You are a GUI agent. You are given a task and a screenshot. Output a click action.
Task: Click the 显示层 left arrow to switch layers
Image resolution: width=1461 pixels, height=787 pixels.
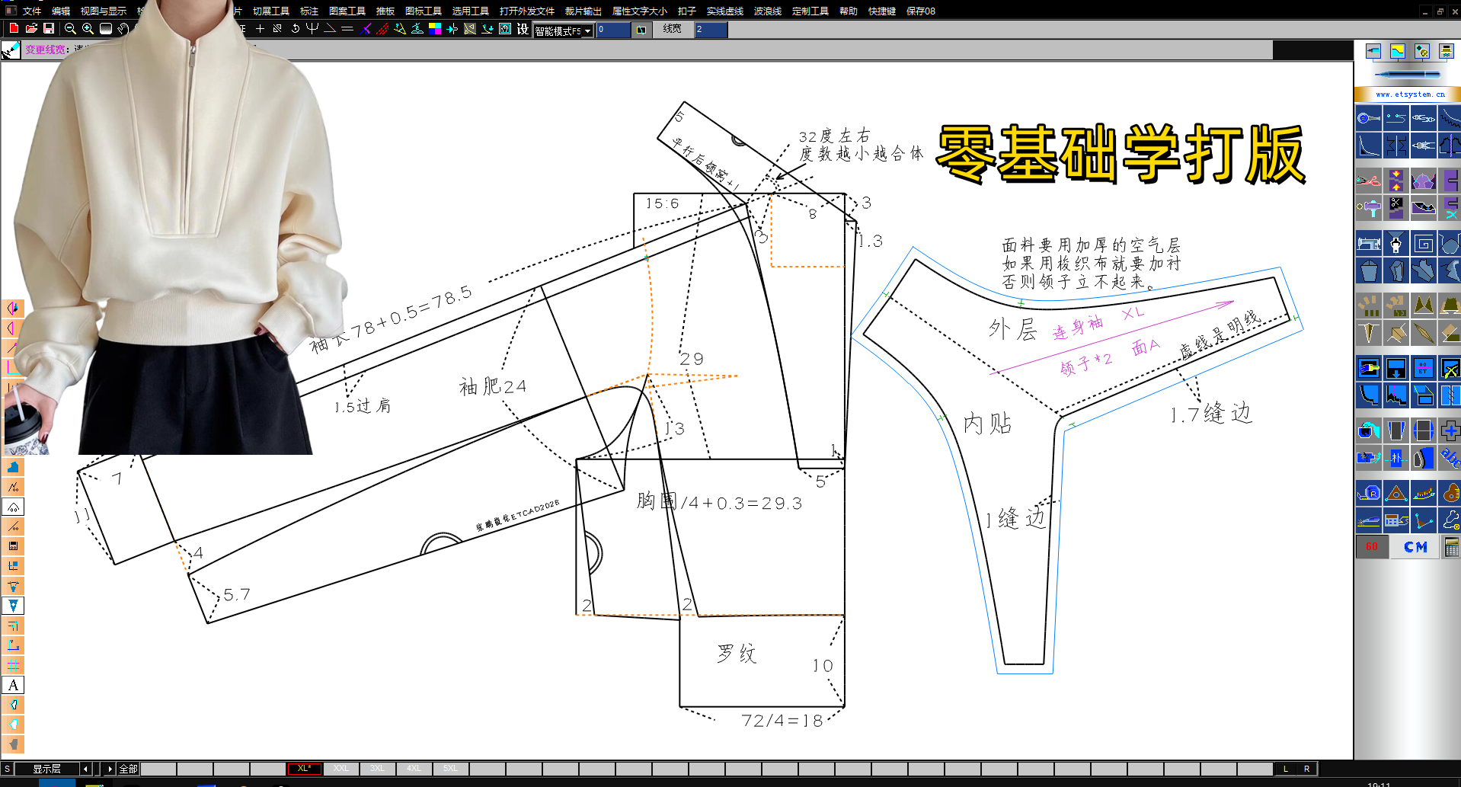[x=85, y=769]
